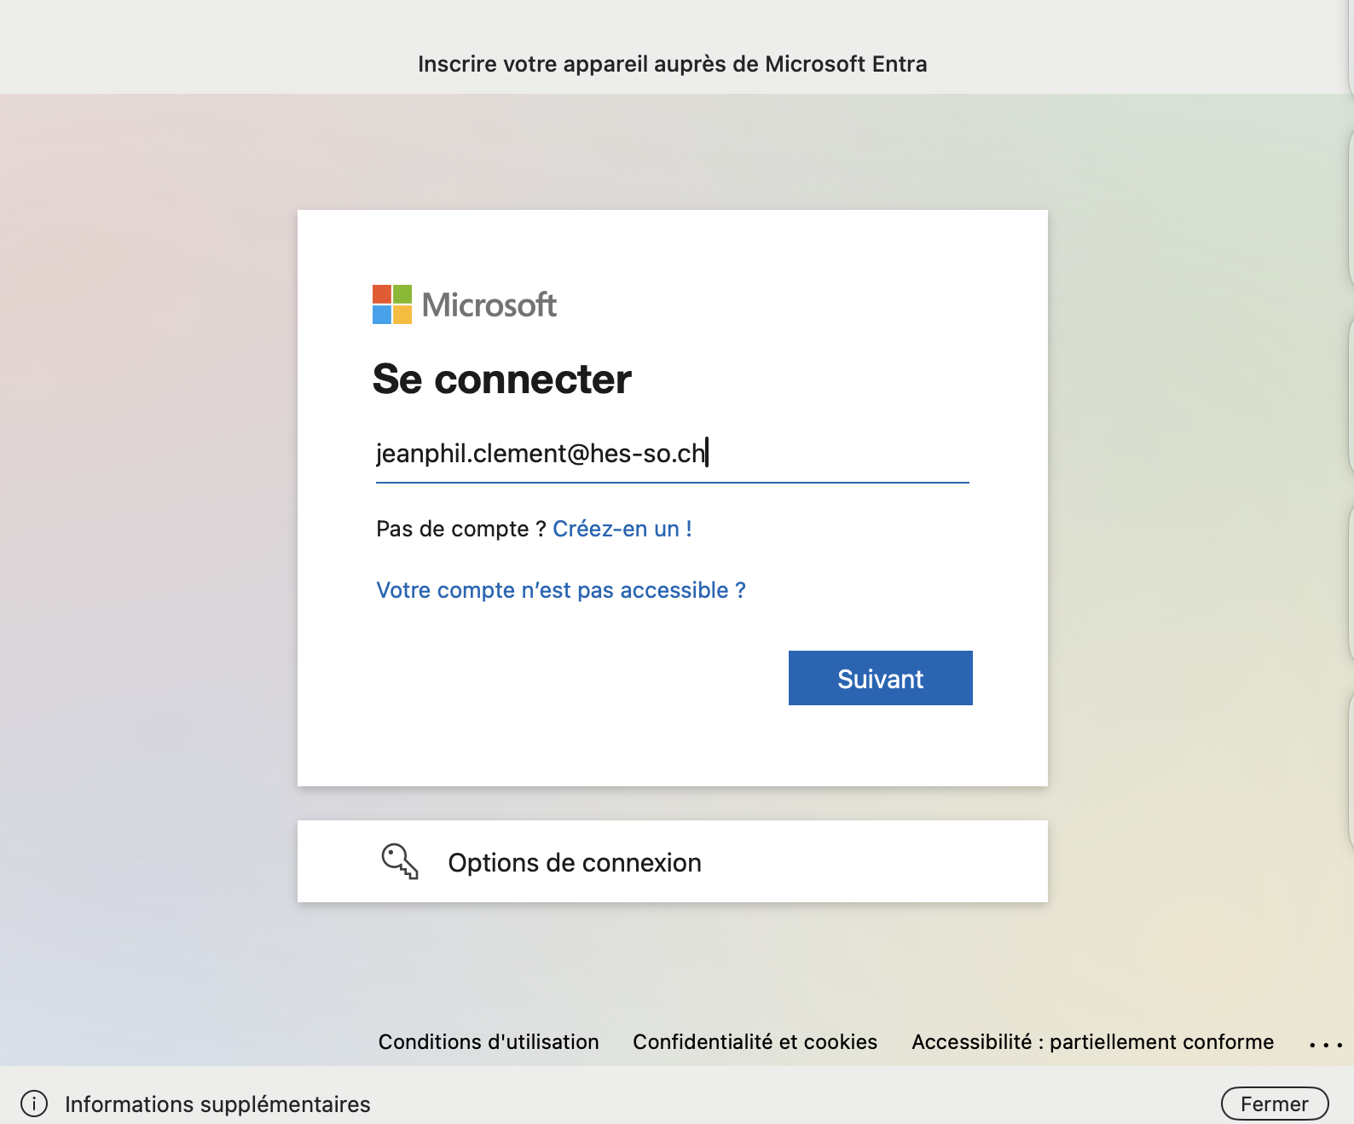The width and height of the screenshot is (1354, 1124).
Task: Focus the email address input field
Action: 672,453
